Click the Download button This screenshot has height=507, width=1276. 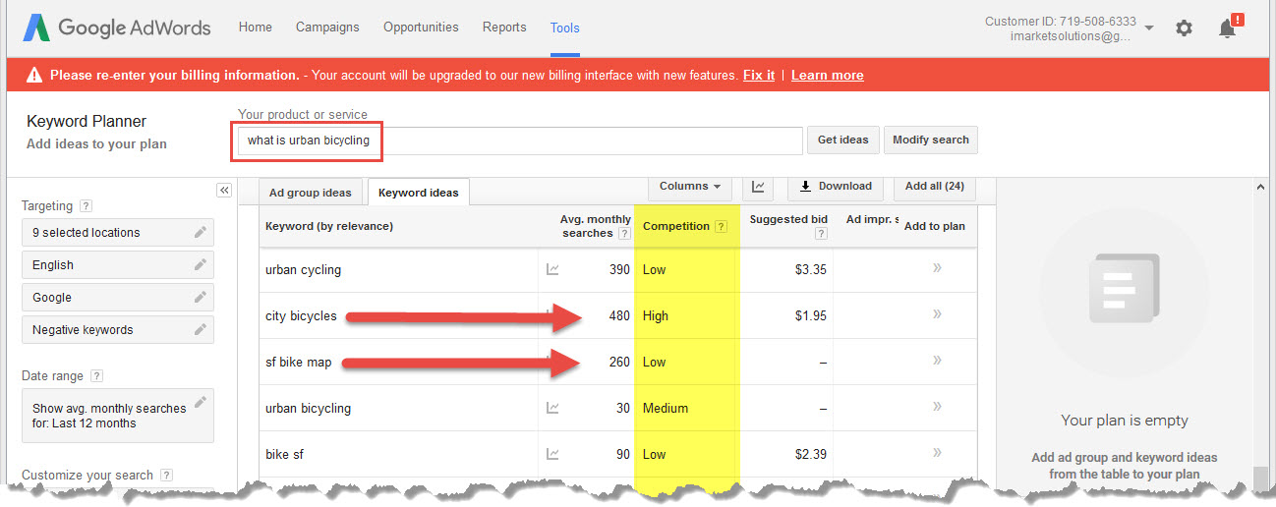click(x=835, y=186)
